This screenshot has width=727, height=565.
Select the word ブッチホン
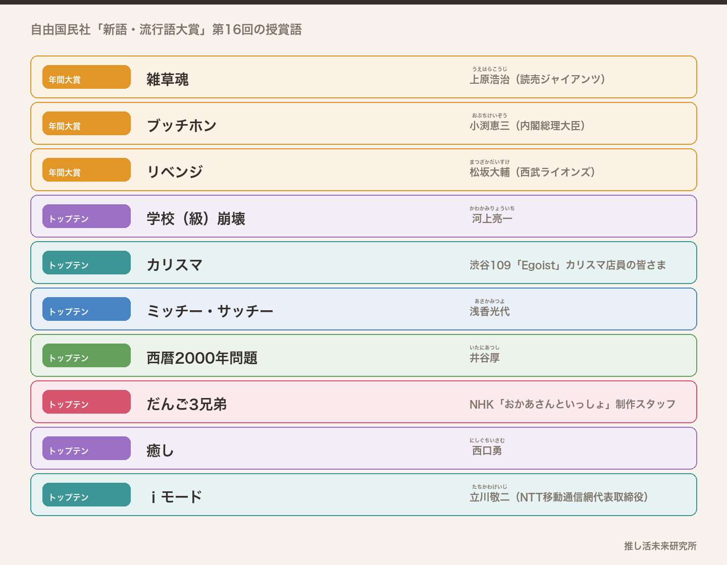tap(182, 126)
